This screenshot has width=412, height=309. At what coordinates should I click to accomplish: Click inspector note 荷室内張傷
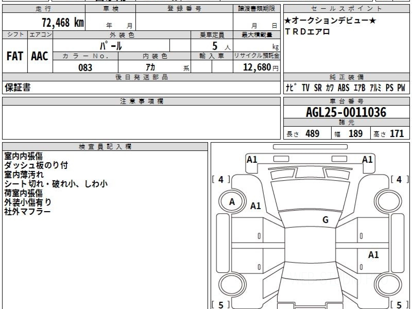(x=23, y=193)
